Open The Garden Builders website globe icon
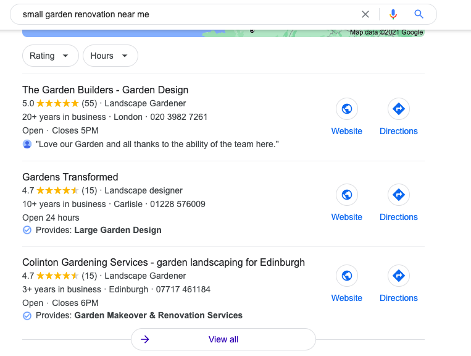 point(347,109)
